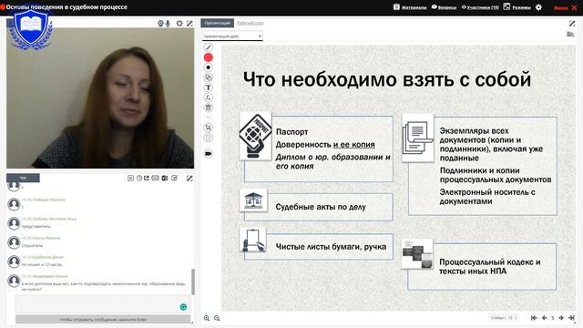Open video panel gear settings

(x=179, y=24)
